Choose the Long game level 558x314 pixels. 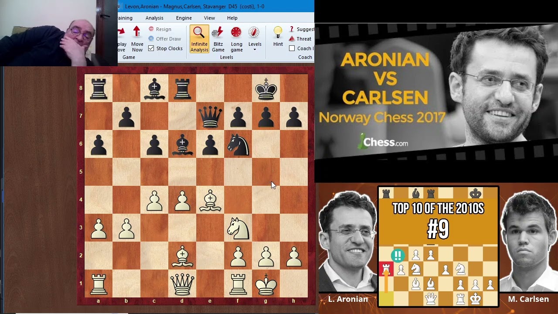(x=236, y=39)
